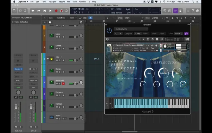Image resolution: width=212 pixels, height=133 pixels.
Task: Rewind the playhead
Action: pyautogui.click(x=33, y=11)
